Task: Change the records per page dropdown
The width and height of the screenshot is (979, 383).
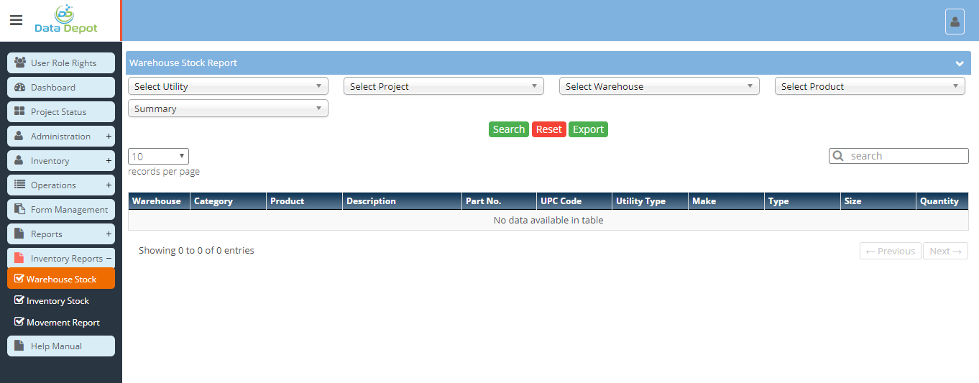Action: (x=158, y=156)
